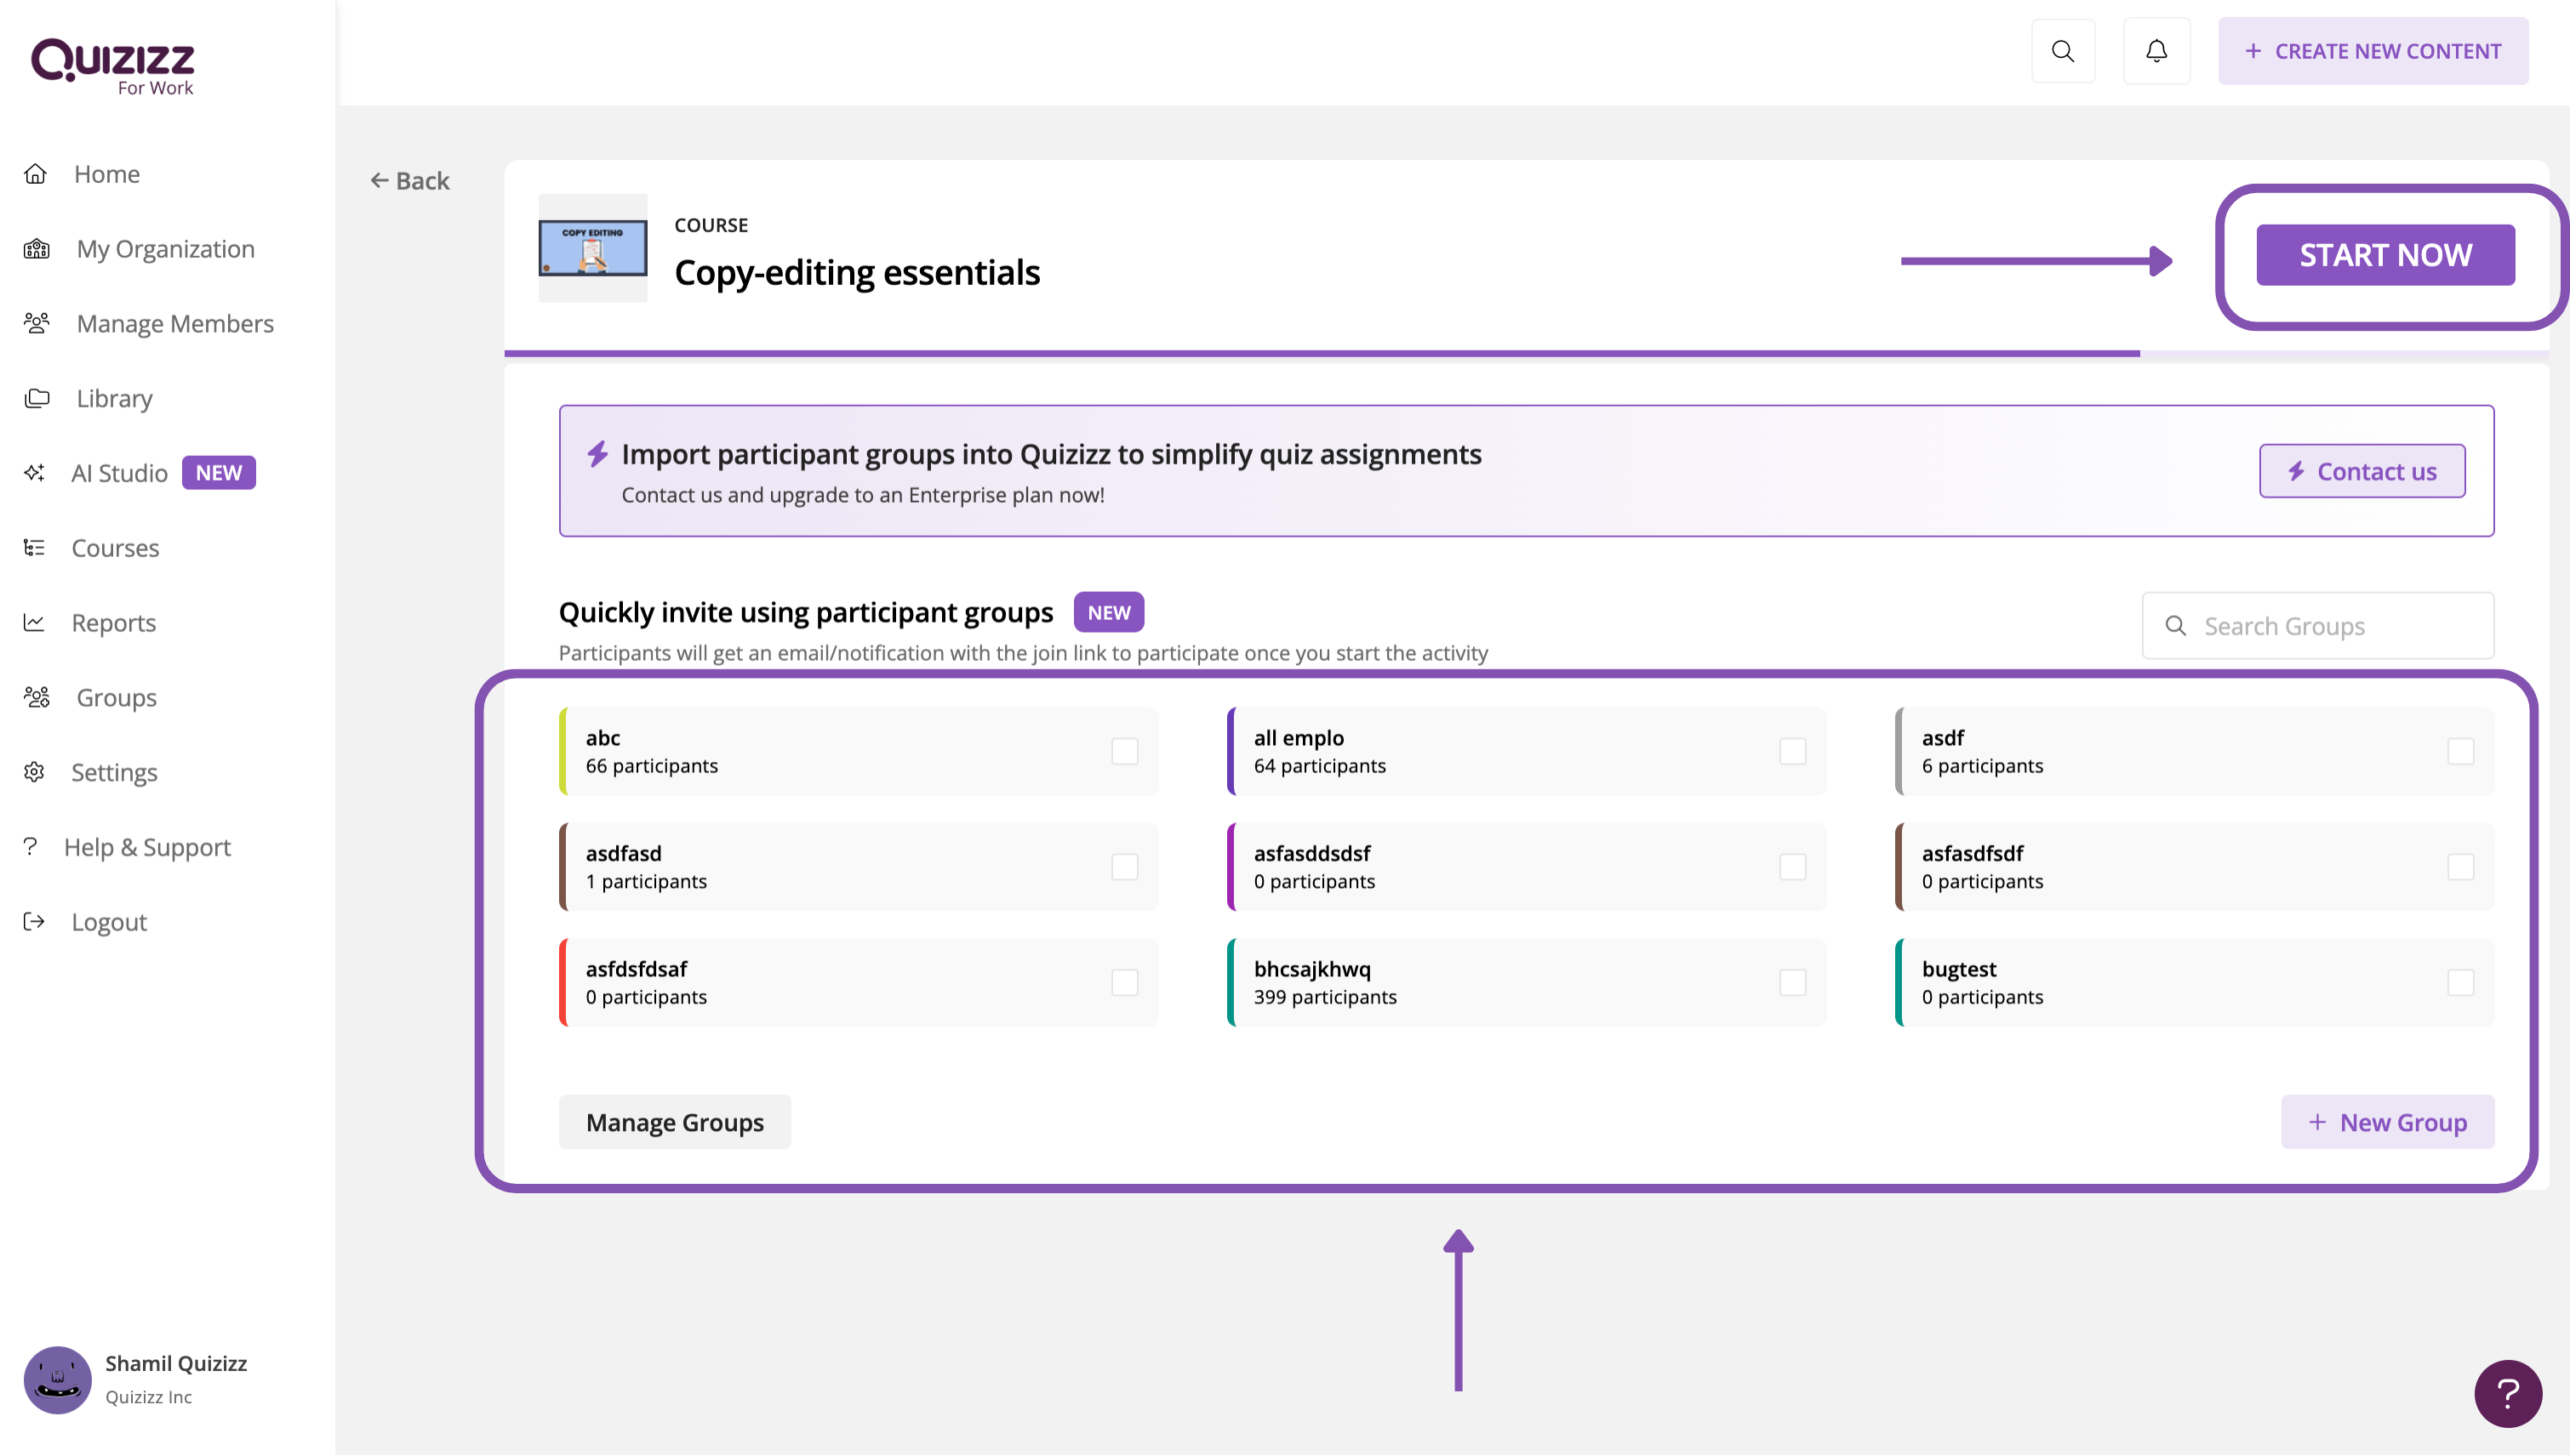Viewport: 2570px width, 1456px height.
Task: Open the Reports chart icon
Action: click(x=34, y=623)
